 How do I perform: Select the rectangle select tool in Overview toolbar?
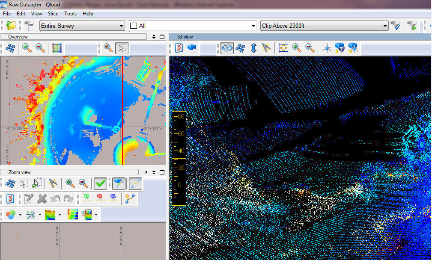(122, 48)
